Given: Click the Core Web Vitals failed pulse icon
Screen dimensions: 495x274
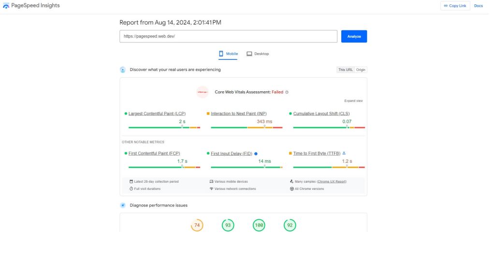Looking at the screenshot, I should click(x=203, y=92).
